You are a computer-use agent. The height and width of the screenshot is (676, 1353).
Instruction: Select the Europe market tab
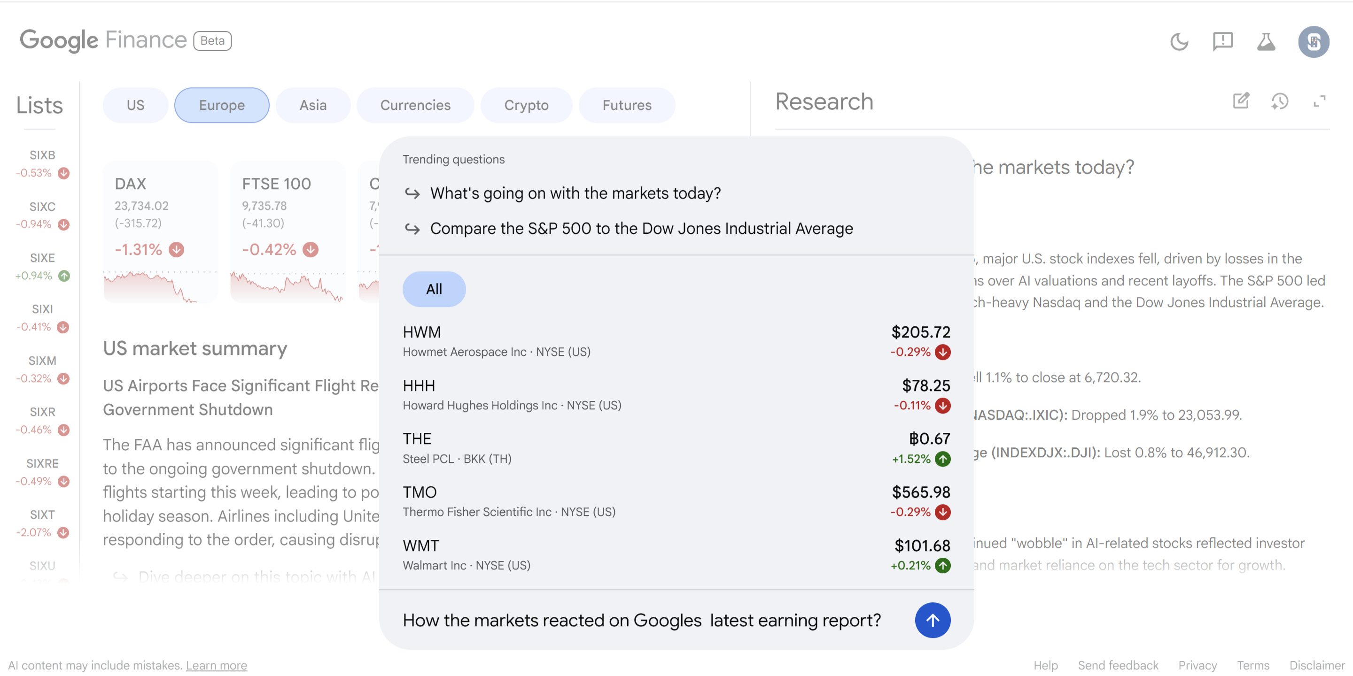click(222, 106)
